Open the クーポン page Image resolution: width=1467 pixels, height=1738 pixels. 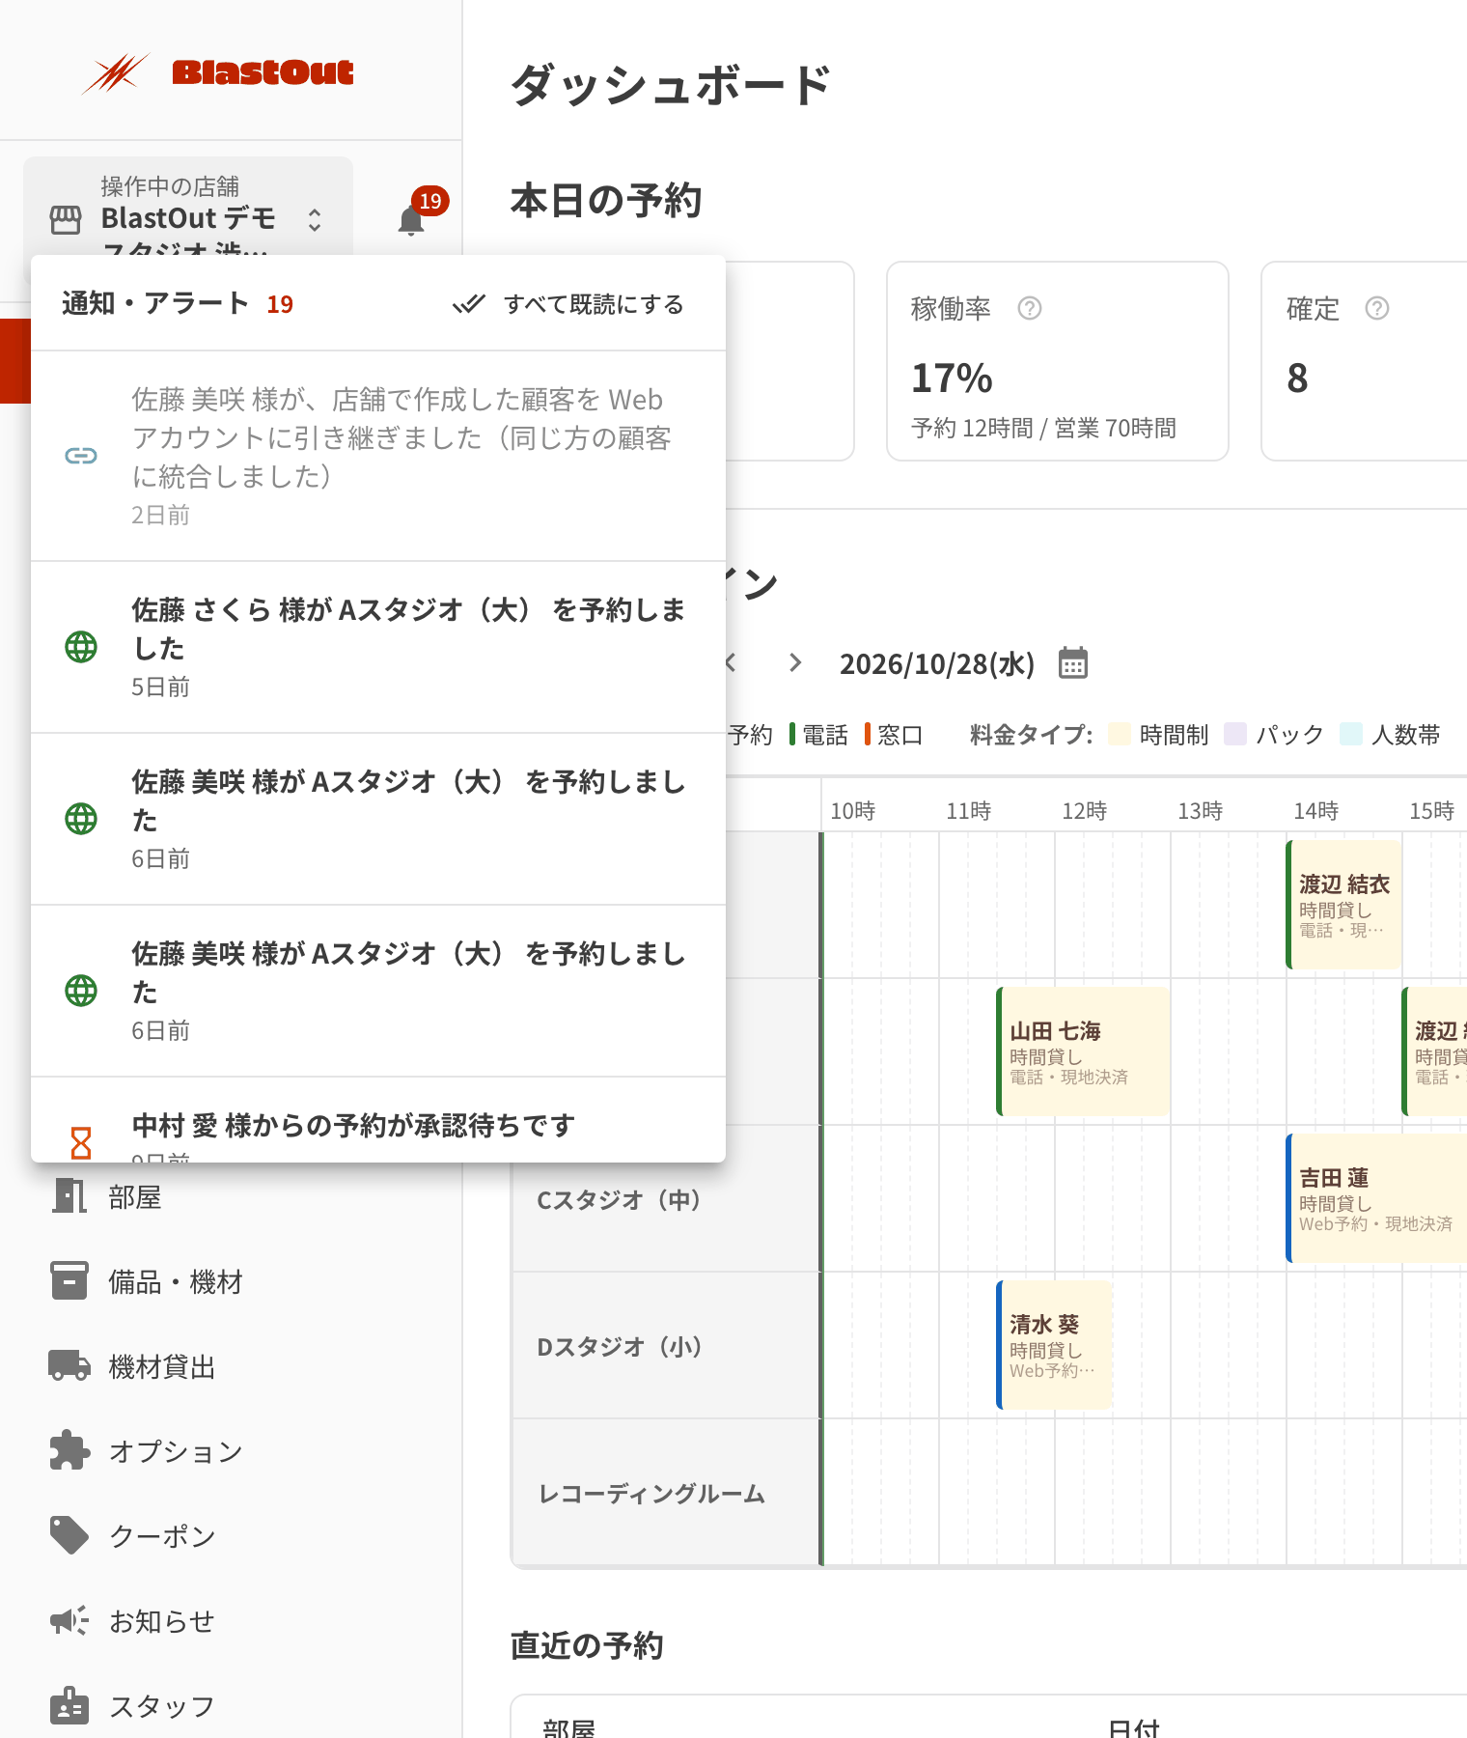pyautogui.click(x=232, y=1537)
